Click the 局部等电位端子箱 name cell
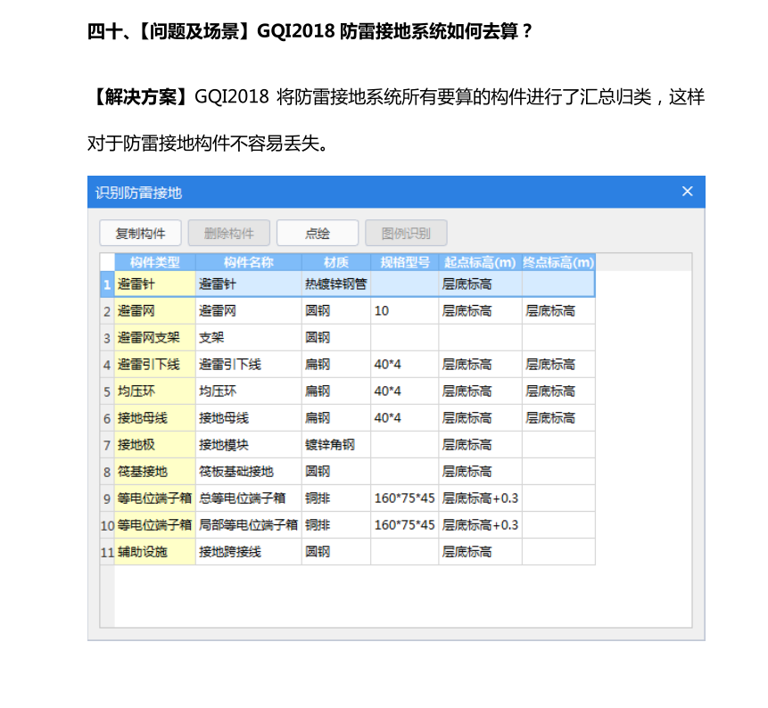Image resolution: width=768 pixels, height=708 pixels. (x=248, y=525)
